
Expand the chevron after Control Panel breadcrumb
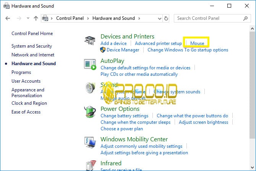88,18
